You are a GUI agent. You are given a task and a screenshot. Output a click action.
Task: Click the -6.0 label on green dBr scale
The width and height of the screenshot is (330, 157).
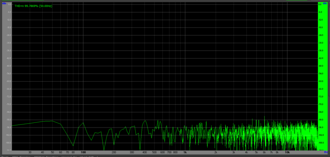click(320, 12)
